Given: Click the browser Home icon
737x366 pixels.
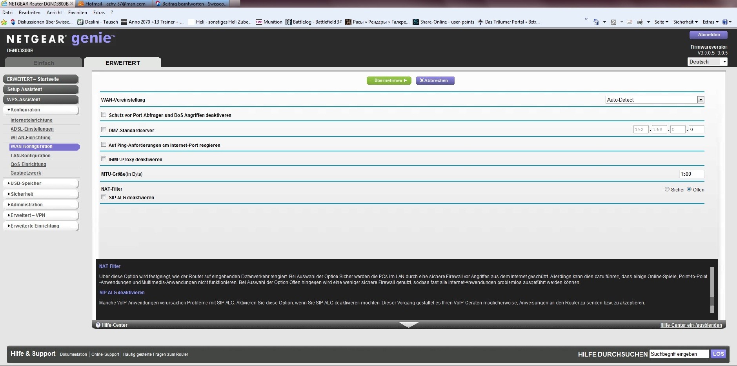Looking at the screenshot, I should 596,22.
